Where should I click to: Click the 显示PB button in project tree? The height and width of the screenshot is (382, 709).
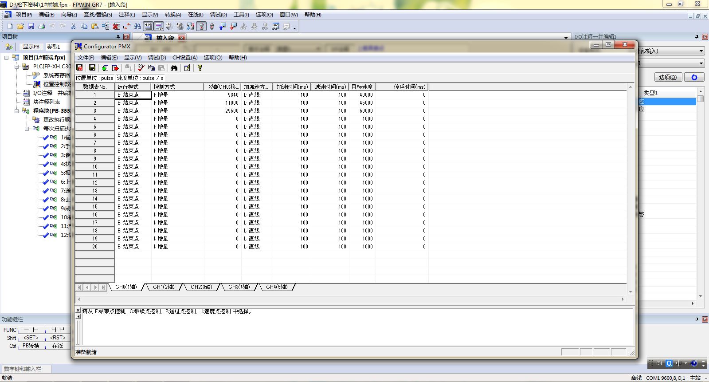click(x=31, y=47)
